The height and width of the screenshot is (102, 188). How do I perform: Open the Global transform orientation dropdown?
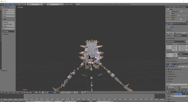56,92
